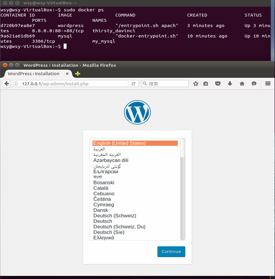Click my_mysql container name in terminal
275x279 pixels.
(x=104, y=41)
